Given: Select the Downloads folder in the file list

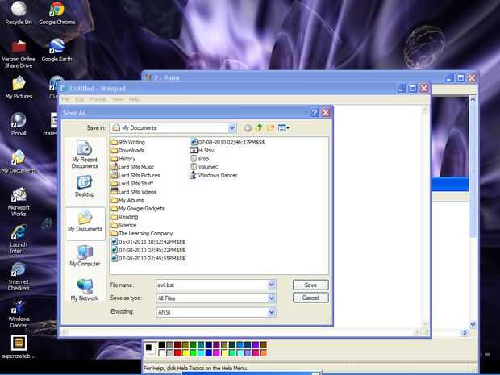Looking at the screenshot, I should (x=127, y=150).
